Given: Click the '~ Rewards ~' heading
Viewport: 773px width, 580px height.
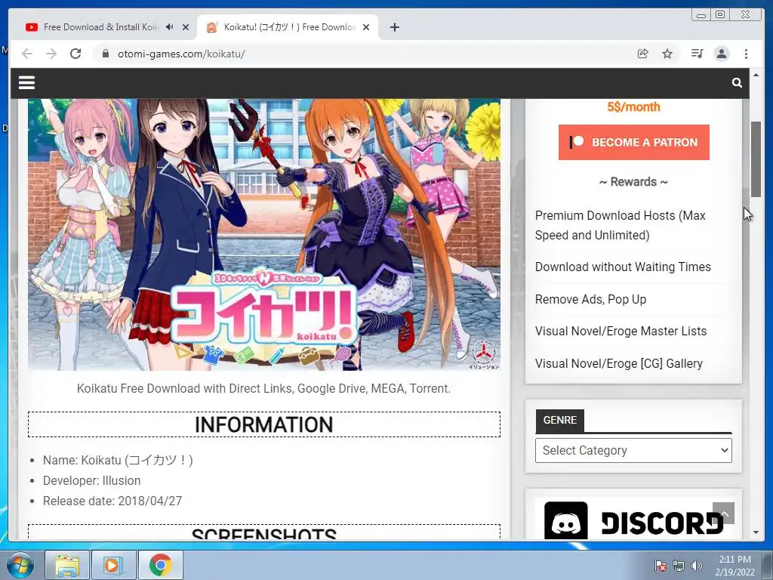Looking at the screenshot, I should (633, 182).
